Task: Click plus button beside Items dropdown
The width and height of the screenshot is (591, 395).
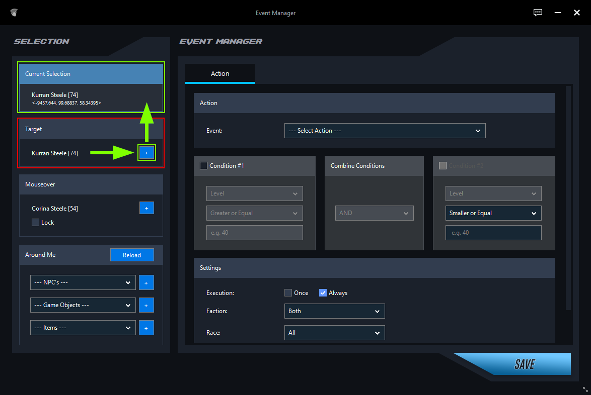Action: tap(146, 328)
